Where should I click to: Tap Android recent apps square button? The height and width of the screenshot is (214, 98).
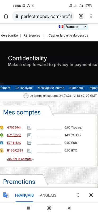[29, 208]
